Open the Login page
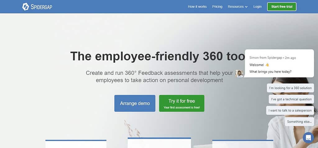Image resolution: width=318 pixels, height=148 pixels. click(257, 7)
